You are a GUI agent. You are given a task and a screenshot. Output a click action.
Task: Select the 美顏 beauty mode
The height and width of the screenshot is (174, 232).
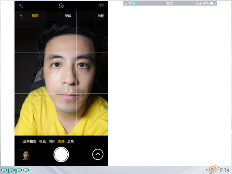point(61,141)
